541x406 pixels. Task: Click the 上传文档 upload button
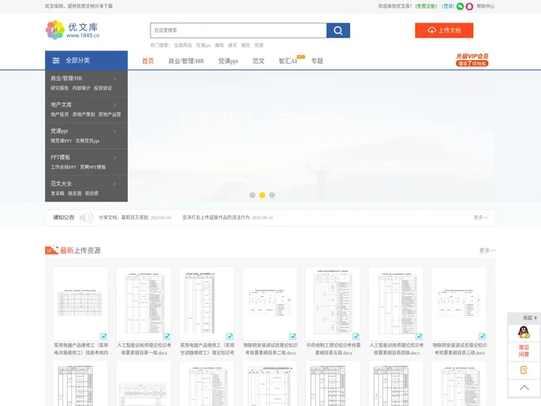coord(444,30)
